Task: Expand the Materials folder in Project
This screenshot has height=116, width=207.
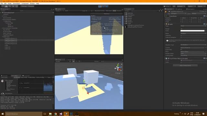Action: pyautogui.click(x=125, y=13)
